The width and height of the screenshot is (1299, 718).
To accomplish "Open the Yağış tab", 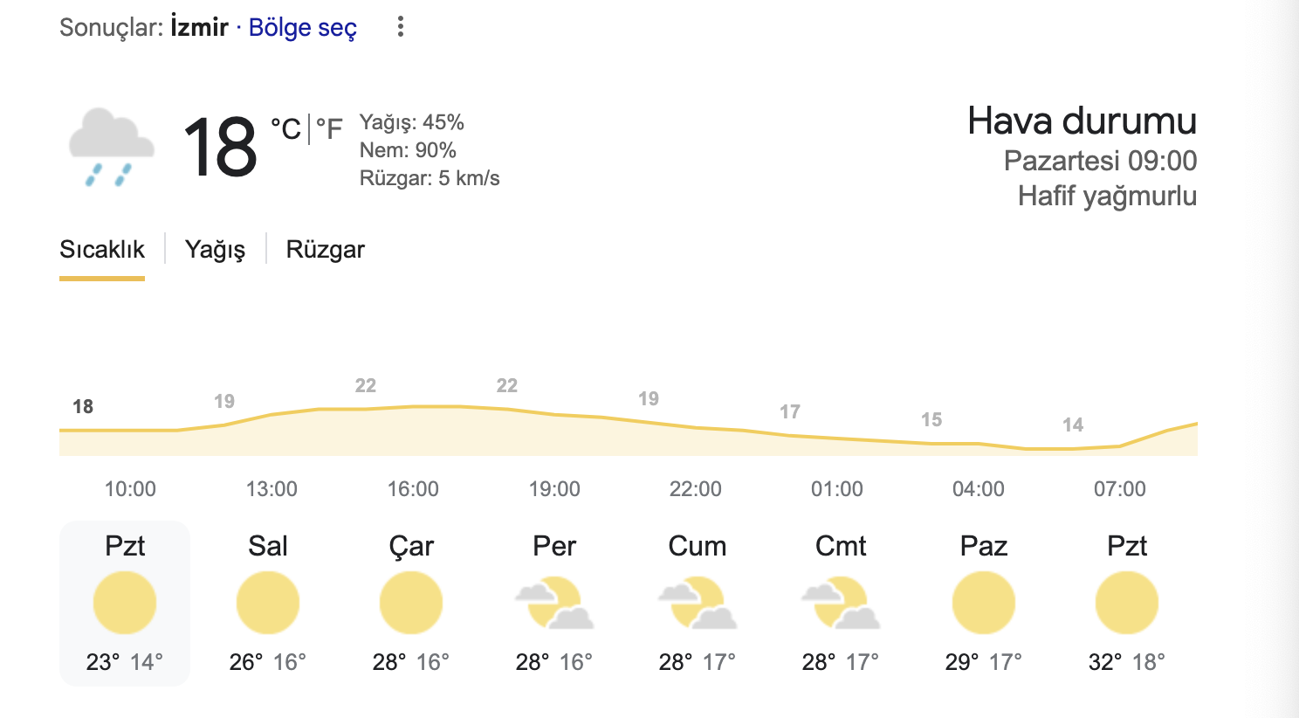I will [x=215, y=250].
